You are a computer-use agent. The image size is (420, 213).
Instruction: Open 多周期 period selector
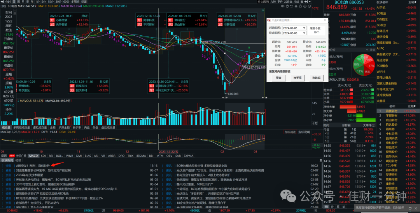coord(75,2)
